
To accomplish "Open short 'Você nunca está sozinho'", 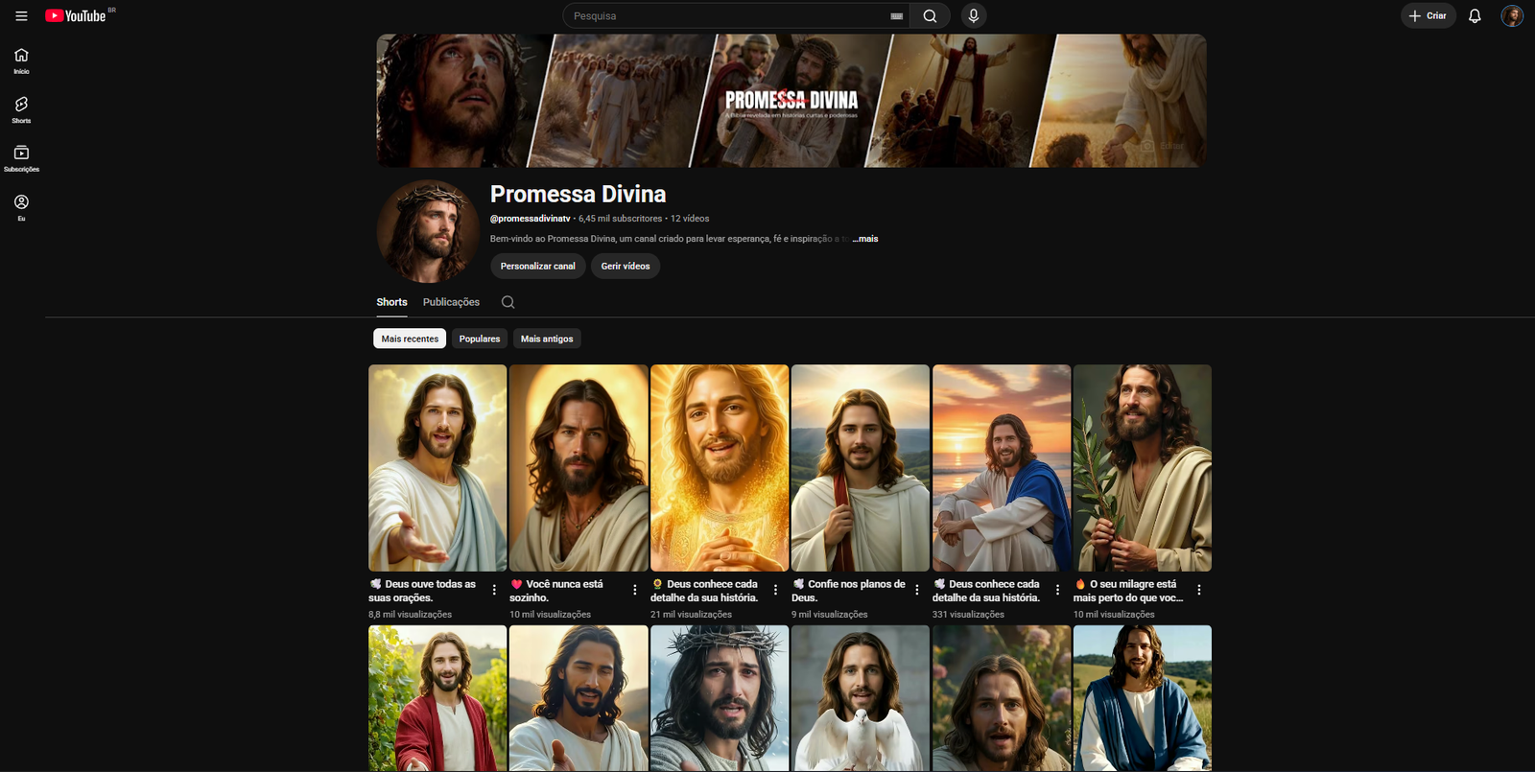I will click(579, 468).
